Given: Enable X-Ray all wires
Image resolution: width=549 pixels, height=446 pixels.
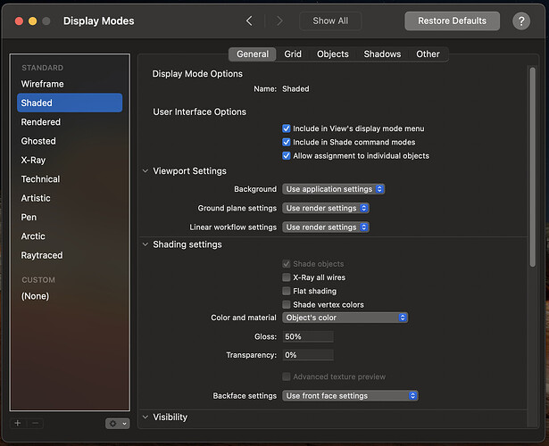Looking at the screenshot, I should (x=287, y=277).
